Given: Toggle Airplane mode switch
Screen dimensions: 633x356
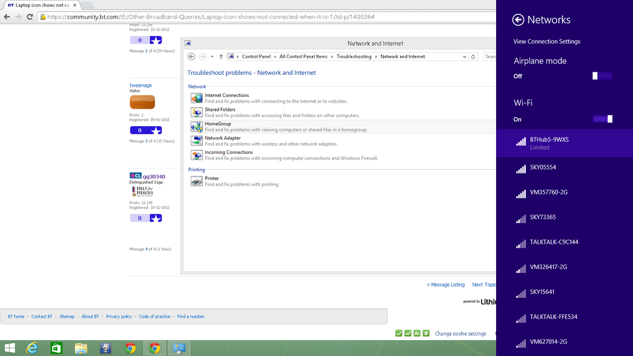Looking at the screenshot, I should (x=602, y=76).
